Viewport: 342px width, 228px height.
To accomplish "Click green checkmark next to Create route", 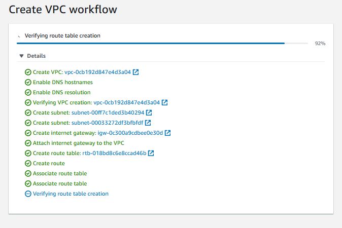I will point(28,163).
